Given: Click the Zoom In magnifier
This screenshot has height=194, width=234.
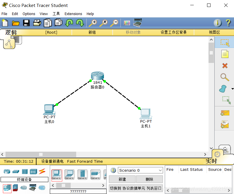Looking at the screenshot, I should (93, 23).
